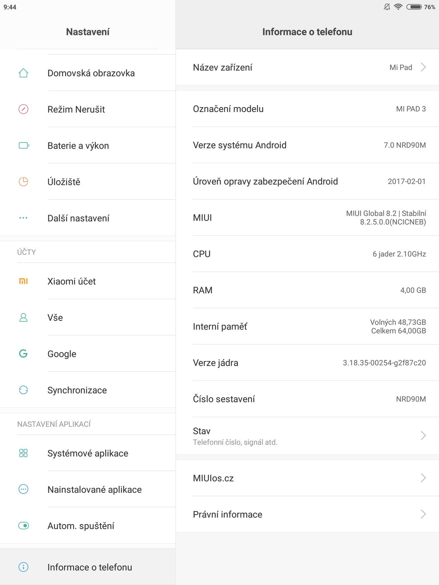The height and width of the screenshot is (585, 439).
Task: Open Stav details using the right arrow
Action: (x=424, y=435)
